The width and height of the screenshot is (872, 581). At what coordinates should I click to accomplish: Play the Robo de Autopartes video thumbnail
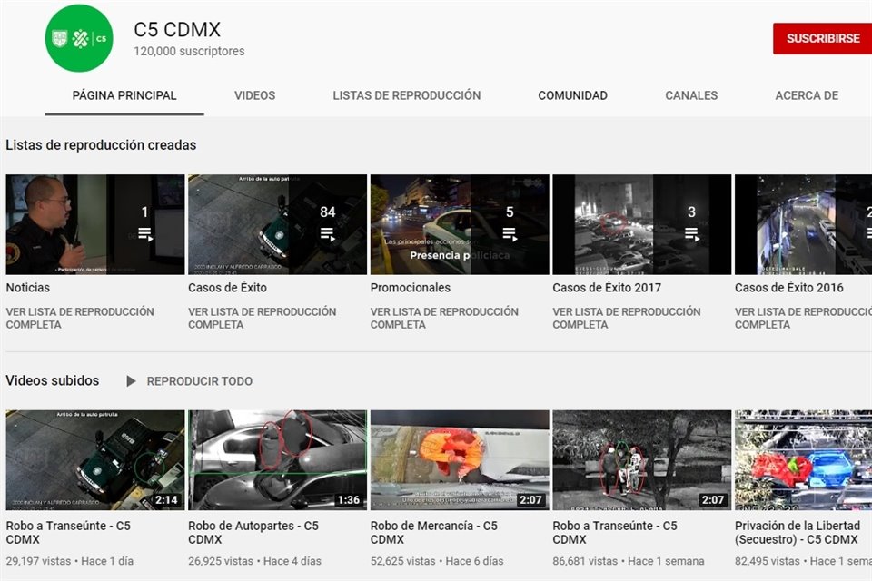[x=278, y=460]
